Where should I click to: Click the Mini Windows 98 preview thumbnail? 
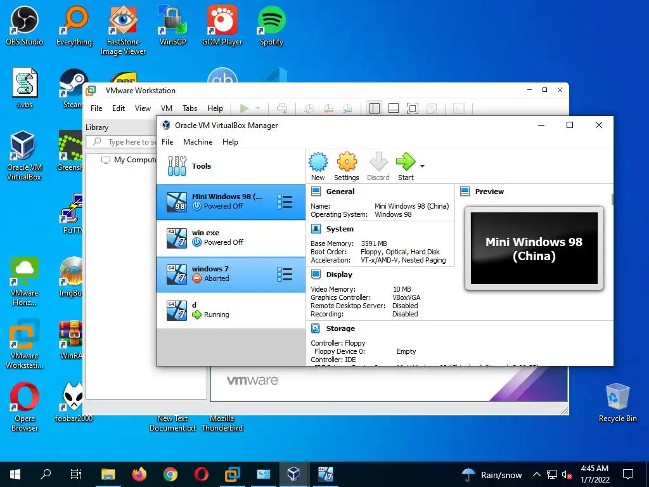tap(534, 249)
